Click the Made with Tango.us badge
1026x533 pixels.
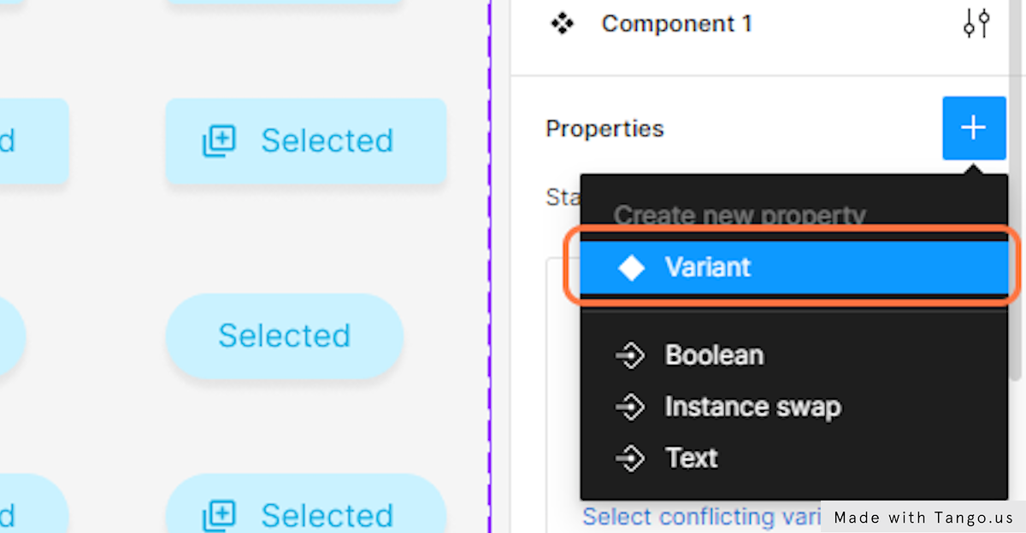[923, 518]
